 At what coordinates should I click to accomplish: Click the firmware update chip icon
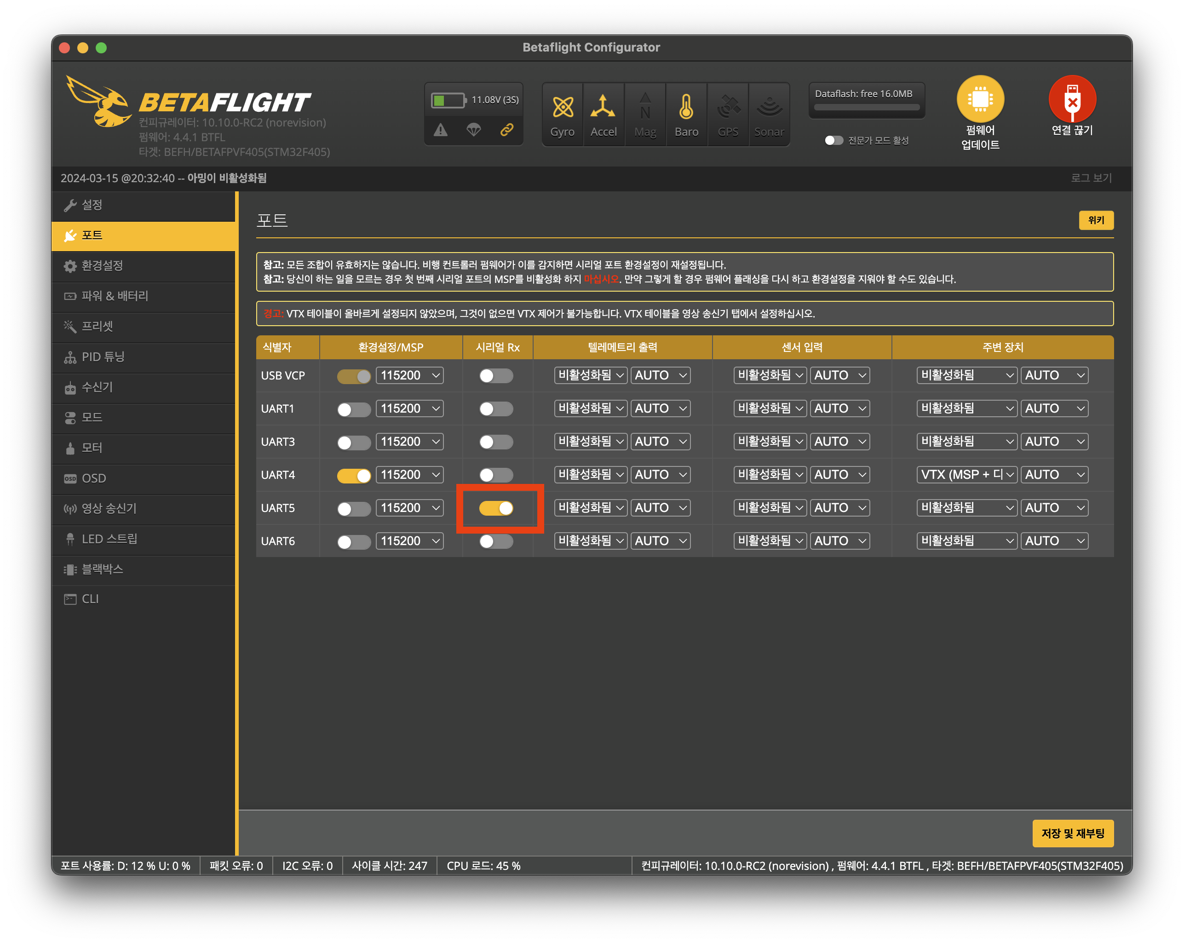click(x=980, y=99)
